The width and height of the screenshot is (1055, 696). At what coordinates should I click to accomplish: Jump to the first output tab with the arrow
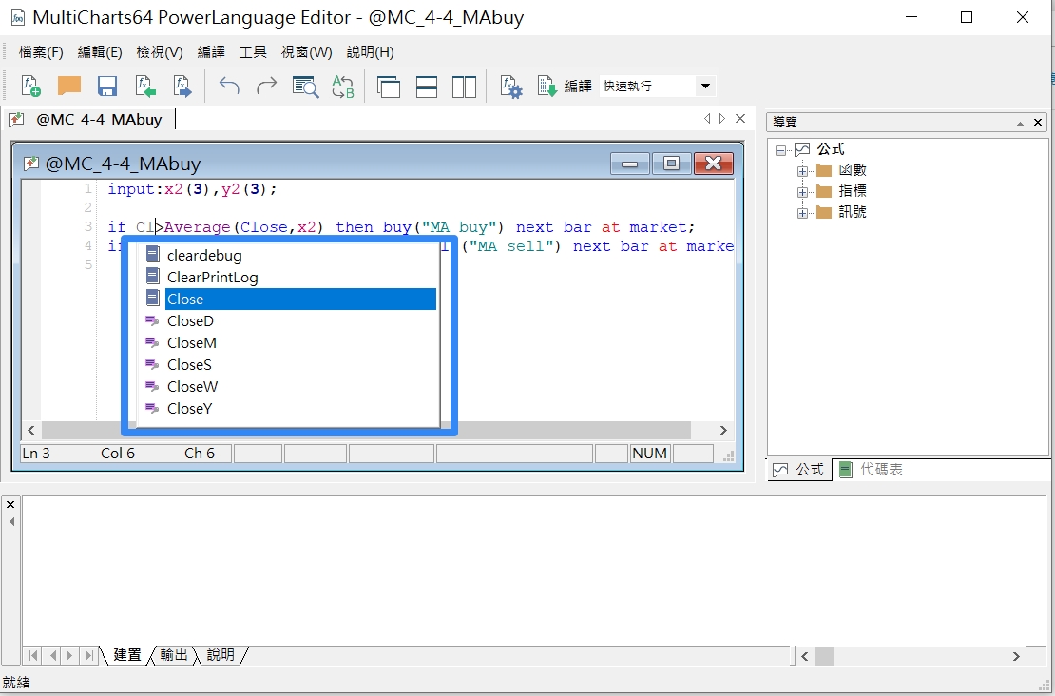coord(32,655)
